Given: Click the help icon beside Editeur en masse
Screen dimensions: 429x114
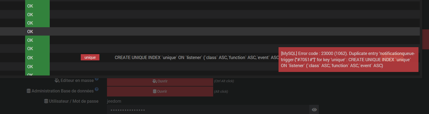Looking at the screenshot, I should coord(97,79).
